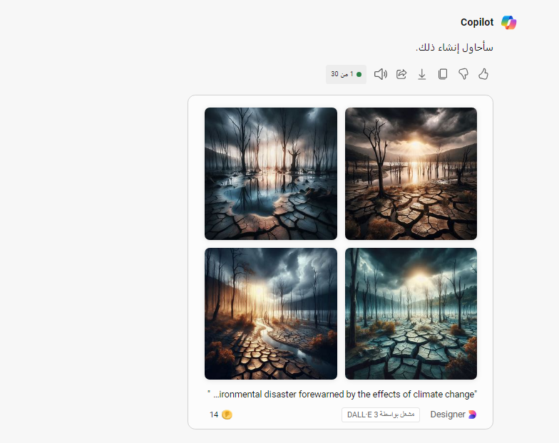Click the boost count number 14
This screenshot has height=443, width=559.
click(x=214, y=415)
